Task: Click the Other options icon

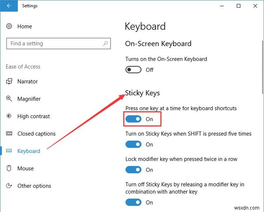Action: tap(9, 186)
